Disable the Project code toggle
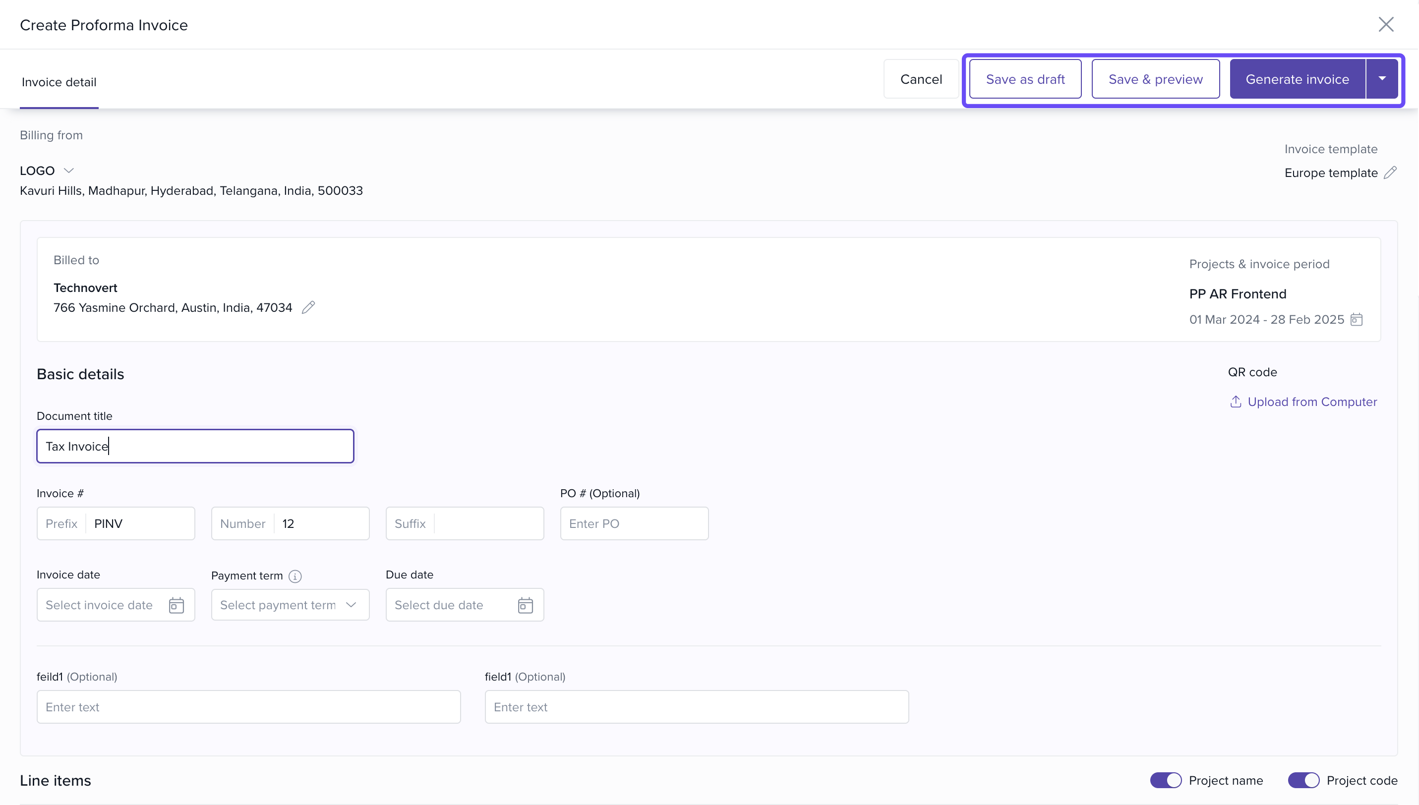 click(x=1303, y=780)
